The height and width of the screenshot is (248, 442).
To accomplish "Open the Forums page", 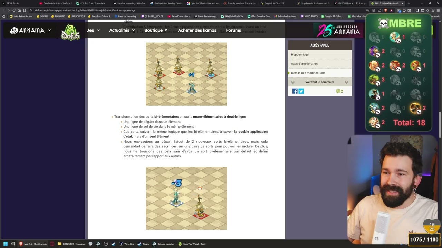I will pos(233,30).
